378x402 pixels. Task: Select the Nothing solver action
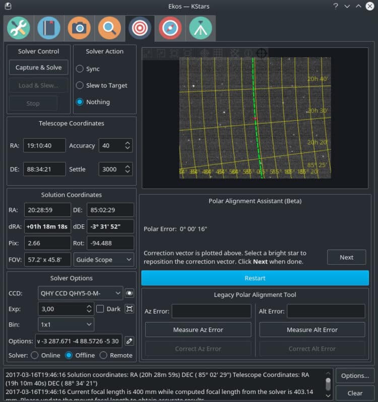[x=93, y=102]
